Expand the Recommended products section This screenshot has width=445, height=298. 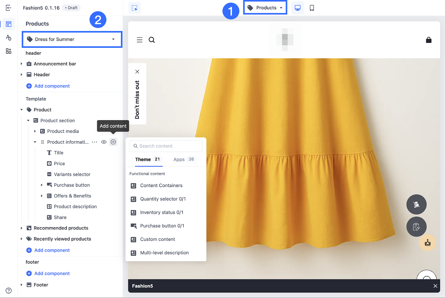21,228
